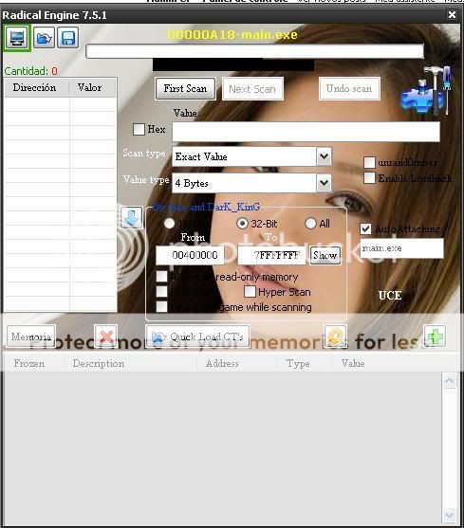Add an address manually with the green plus icon
Image resolution: width=464 pixels, height=528 pixels.
435,337
